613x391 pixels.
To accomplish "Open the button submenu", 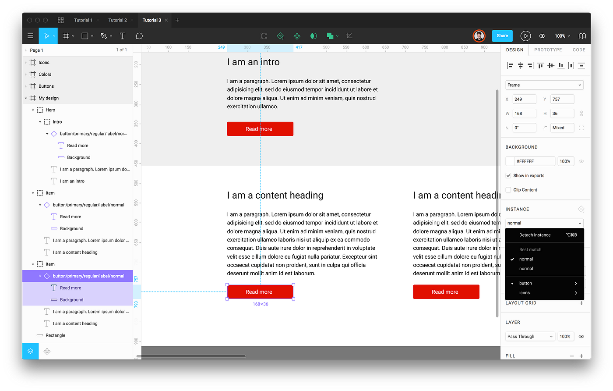I will tap(545, 283).
